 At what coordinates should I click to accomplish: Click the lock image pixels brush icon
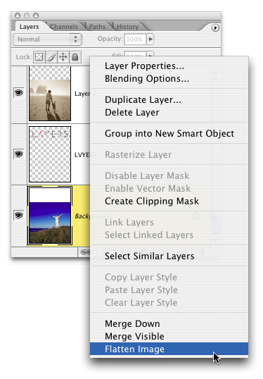pyautogui.click(x=51, y=57)
